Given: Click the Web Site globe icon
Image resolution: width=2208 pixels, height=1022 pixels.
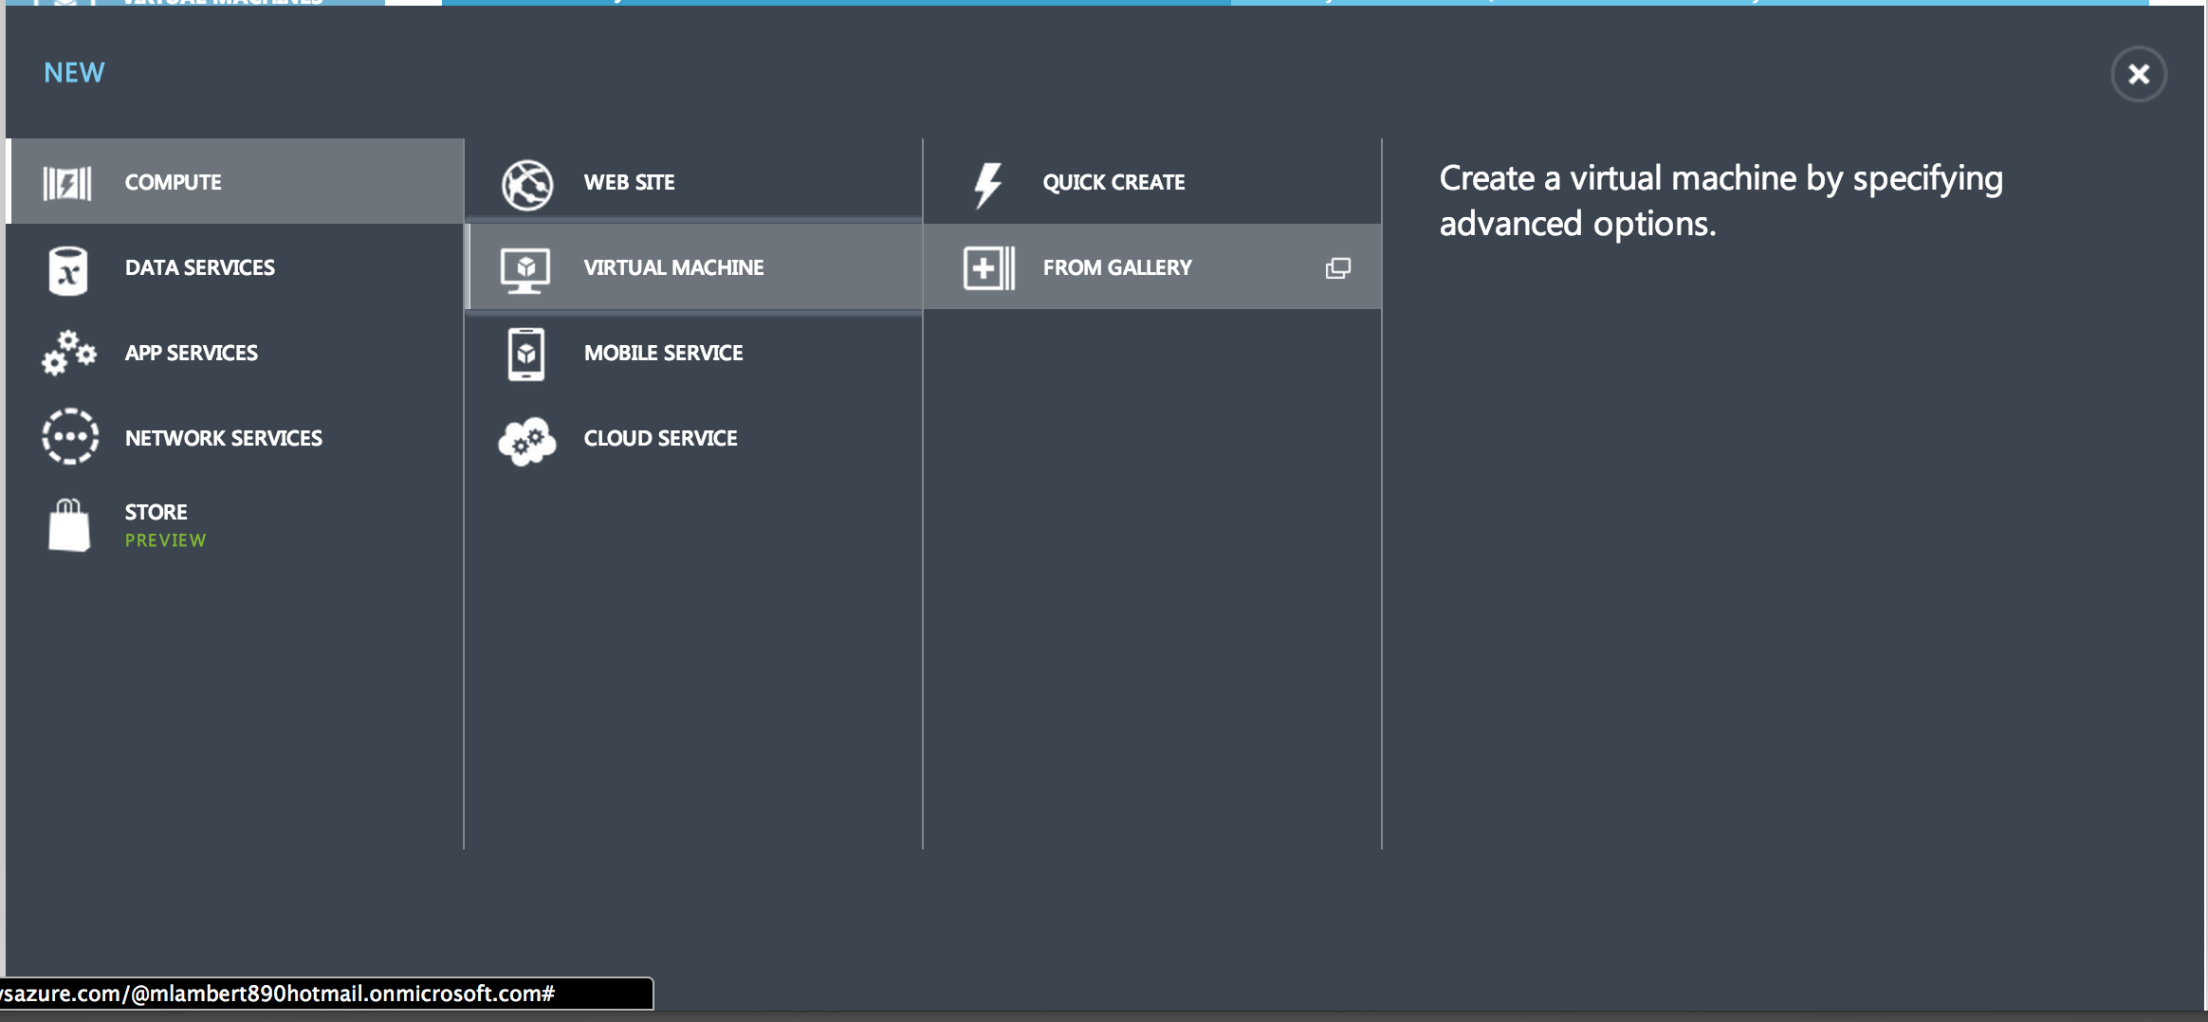Looking at the screenshot, I should coord(527,184).
